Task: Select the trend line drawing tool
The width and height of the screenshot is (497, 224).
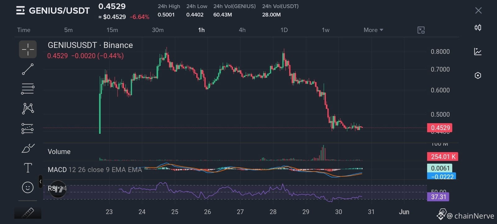Action: [28, 69]
